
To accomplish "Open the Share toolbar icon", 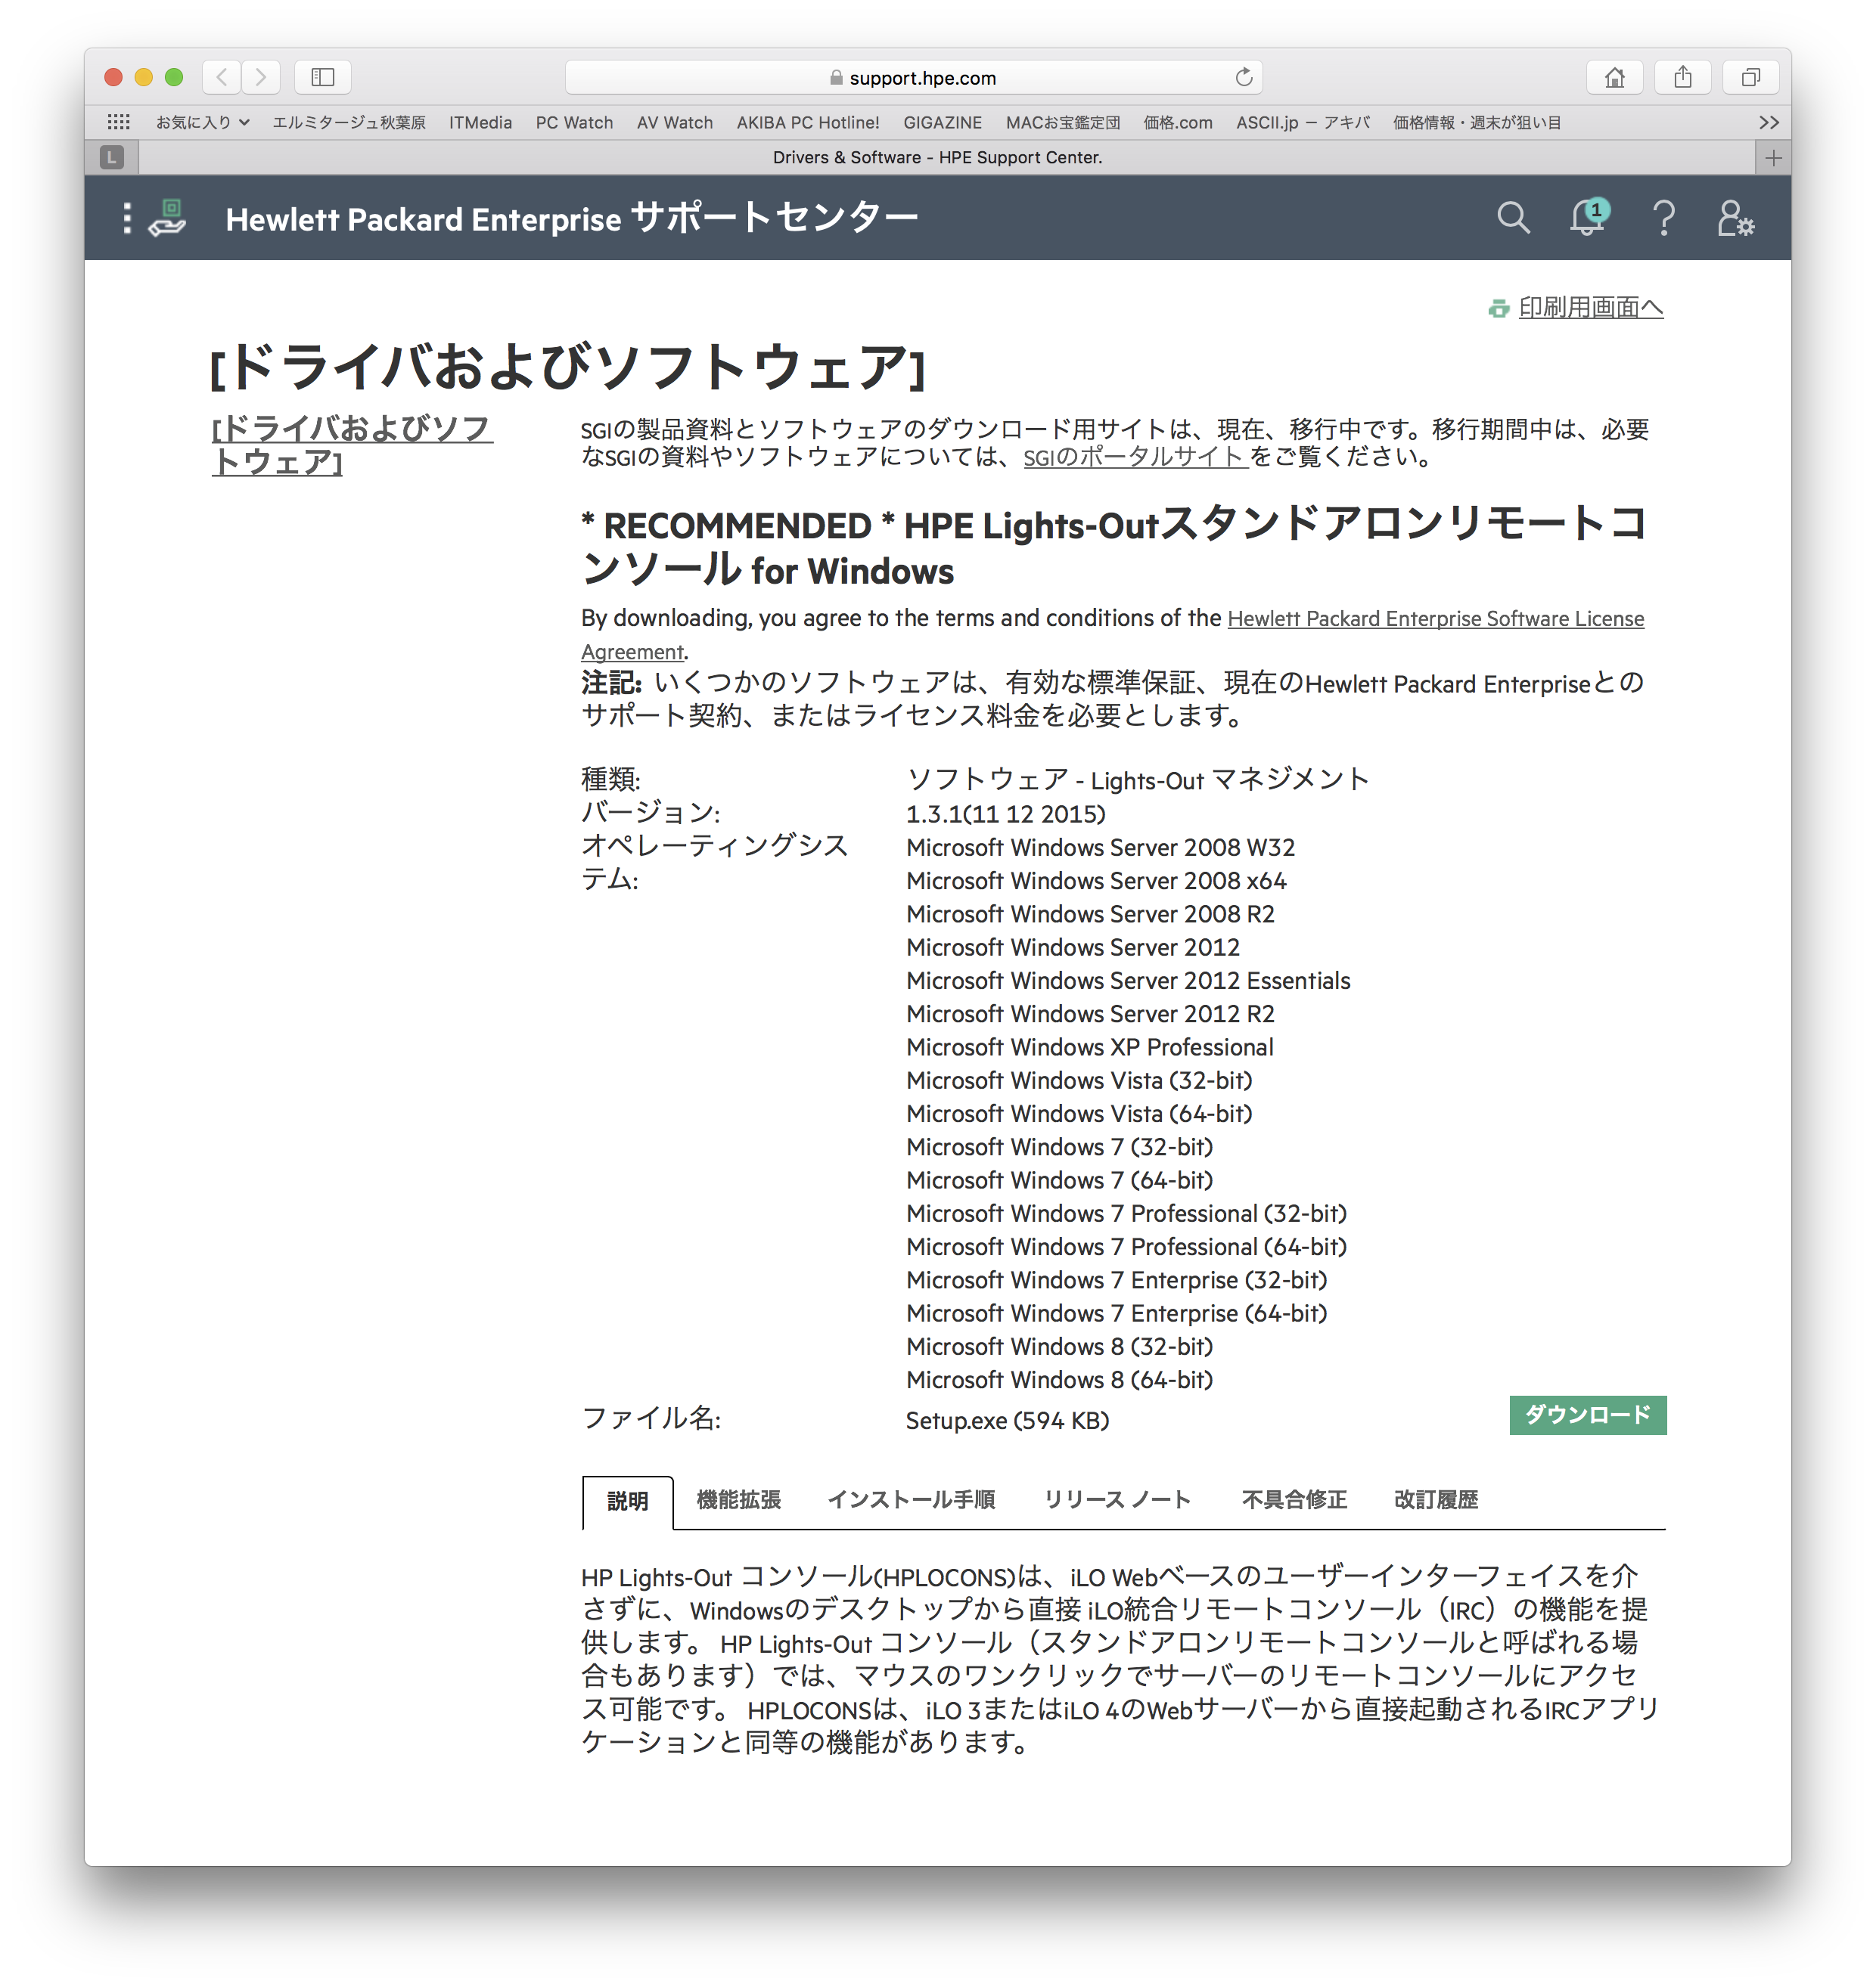I will pos(1682,77).
